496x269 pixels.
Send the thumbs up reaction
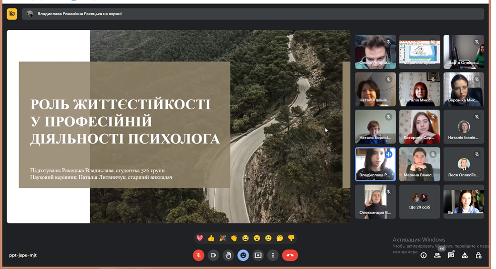pos(211,238)
